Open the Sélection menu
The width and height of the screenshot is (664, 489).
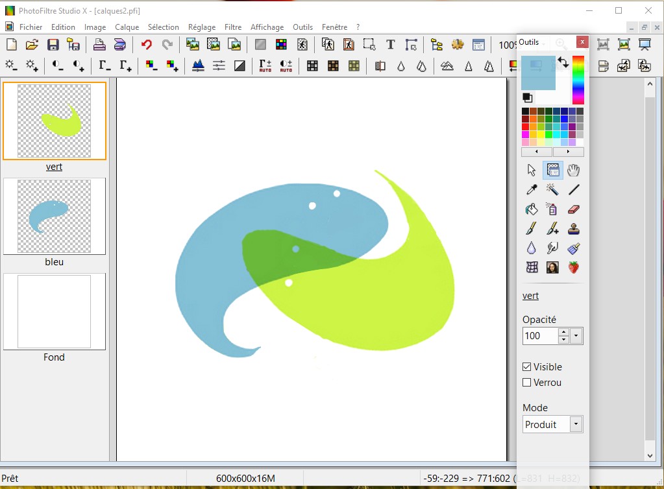pyautogui.click(x=163, y=27)
